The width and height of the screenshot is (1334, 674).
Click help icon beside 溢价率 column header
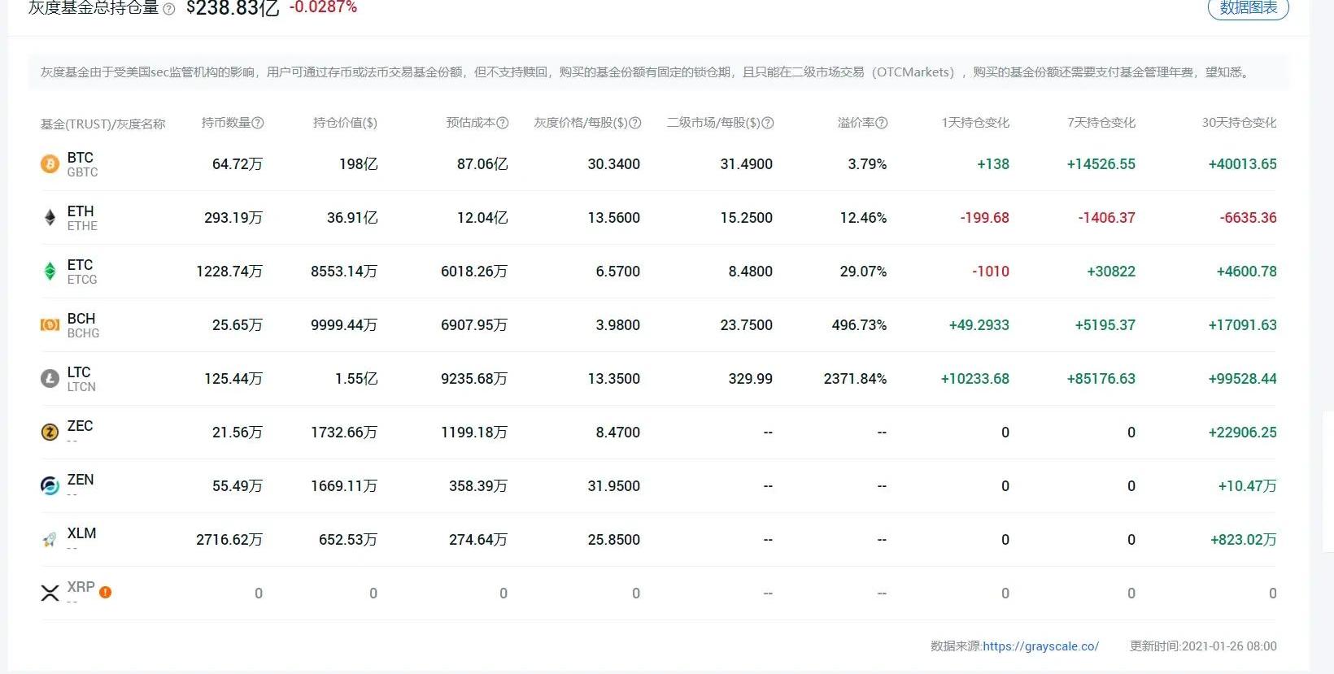click(882, 123)
